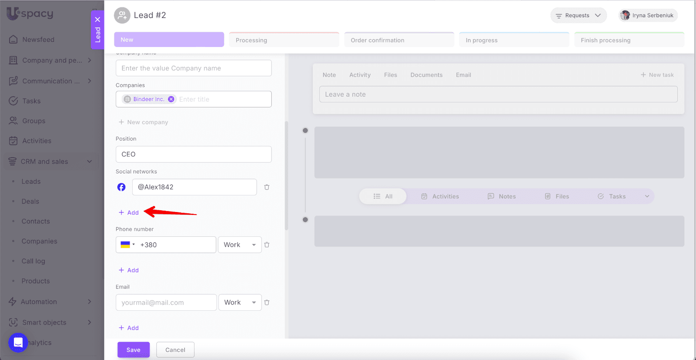696x360 pixels.
Task: Delete the email row with trash icon
Action: pos(267,303)
